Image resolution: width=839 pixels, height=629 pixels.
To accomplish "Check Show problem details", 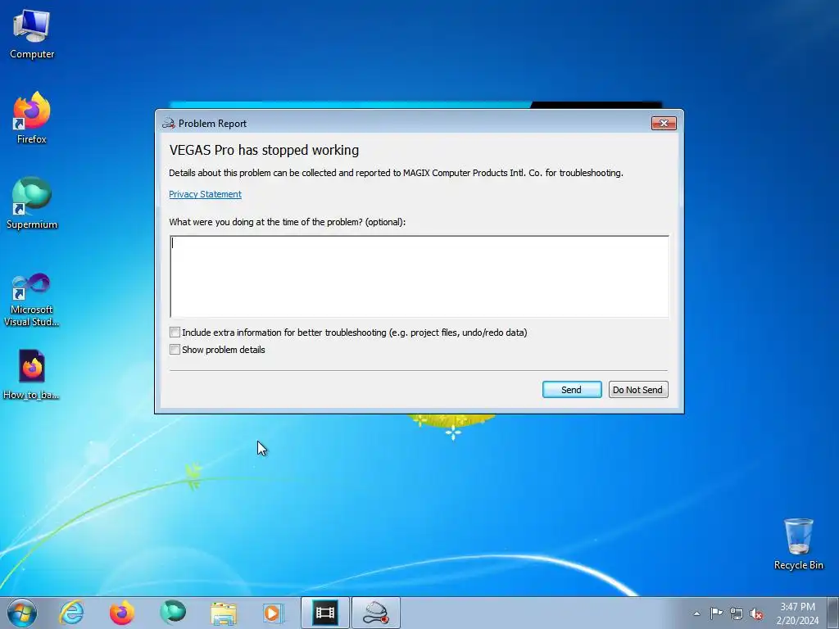I will click(x=175, y=349).
